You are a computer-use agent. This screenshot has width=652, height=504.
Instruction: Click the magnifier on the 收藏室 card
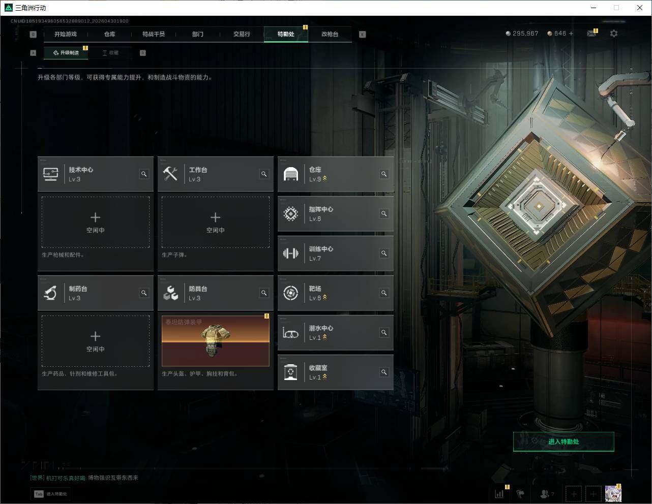coord(384,372)
